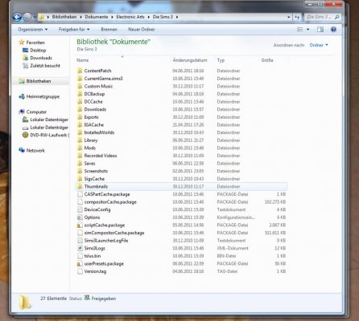Select the IGACache folder icon

click(x=80, y=124)
